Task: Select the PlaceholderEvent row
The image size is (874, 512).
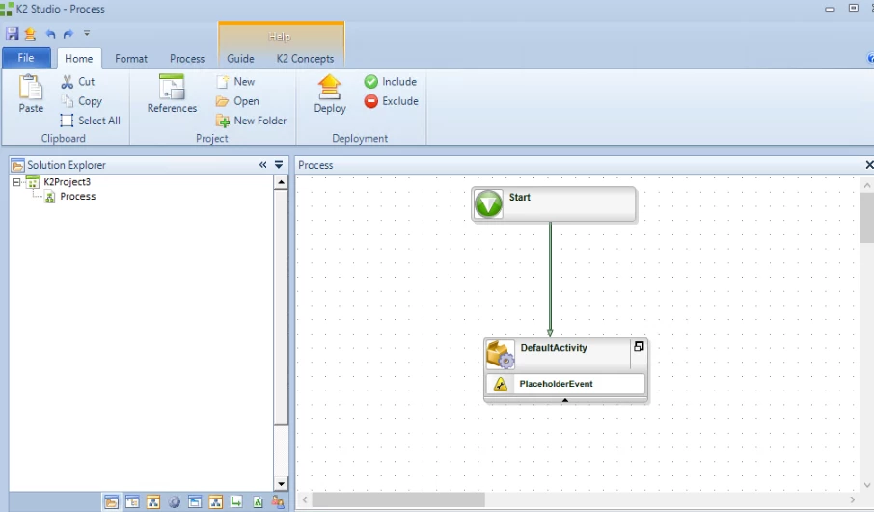Action: tap(565, 384)
